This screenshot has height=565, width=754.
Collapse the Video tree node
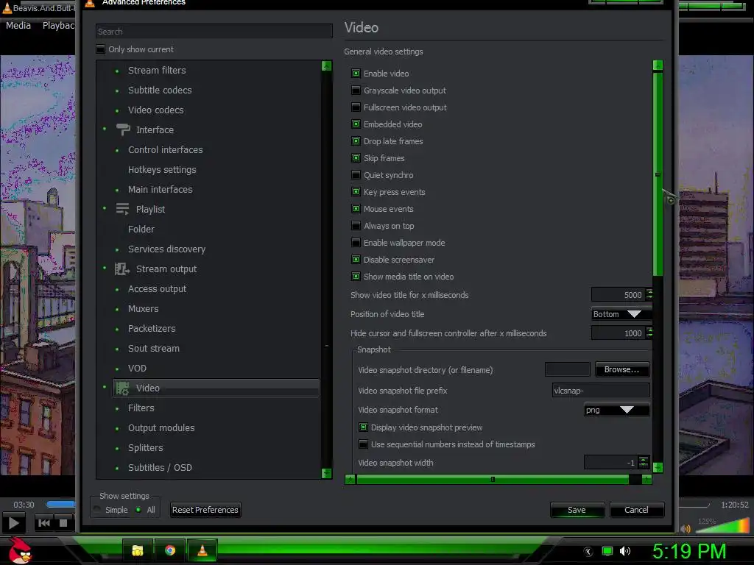[105, 387]
